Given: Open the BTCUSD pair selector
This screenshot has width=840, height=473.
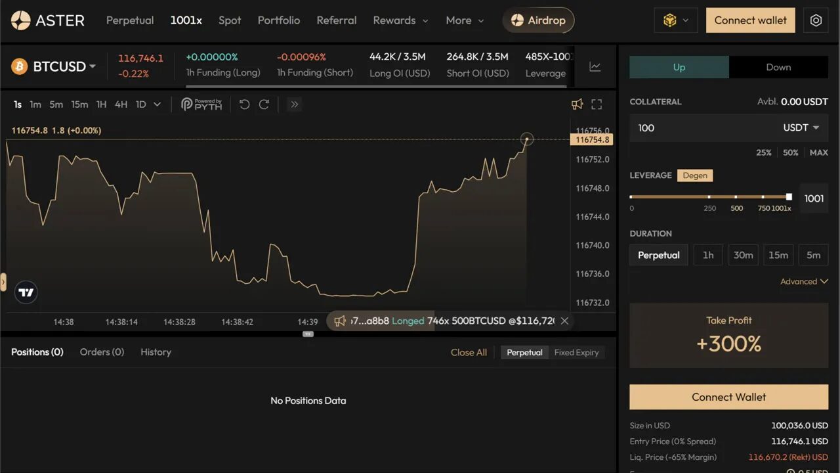Looking at the screenshot, I should pos(52,66).
